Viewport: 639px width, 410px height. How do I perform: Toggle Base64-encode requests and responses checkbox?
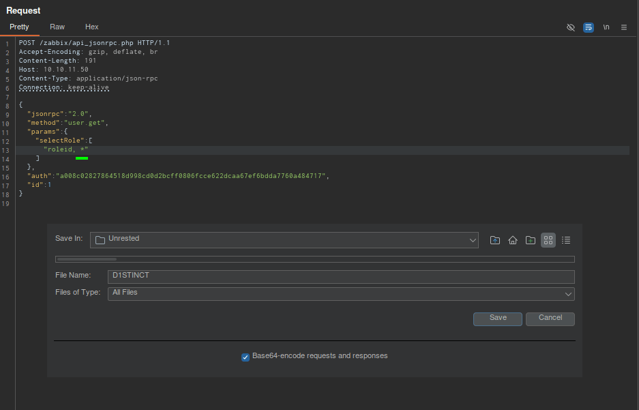pyautogui.click(x=246, y=357)
